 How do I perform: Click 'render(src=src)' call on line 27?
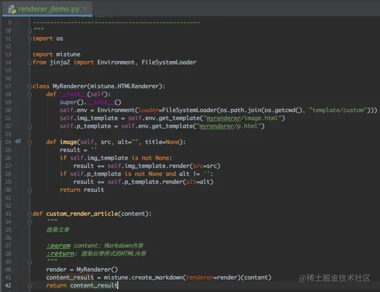coord(195,166)
